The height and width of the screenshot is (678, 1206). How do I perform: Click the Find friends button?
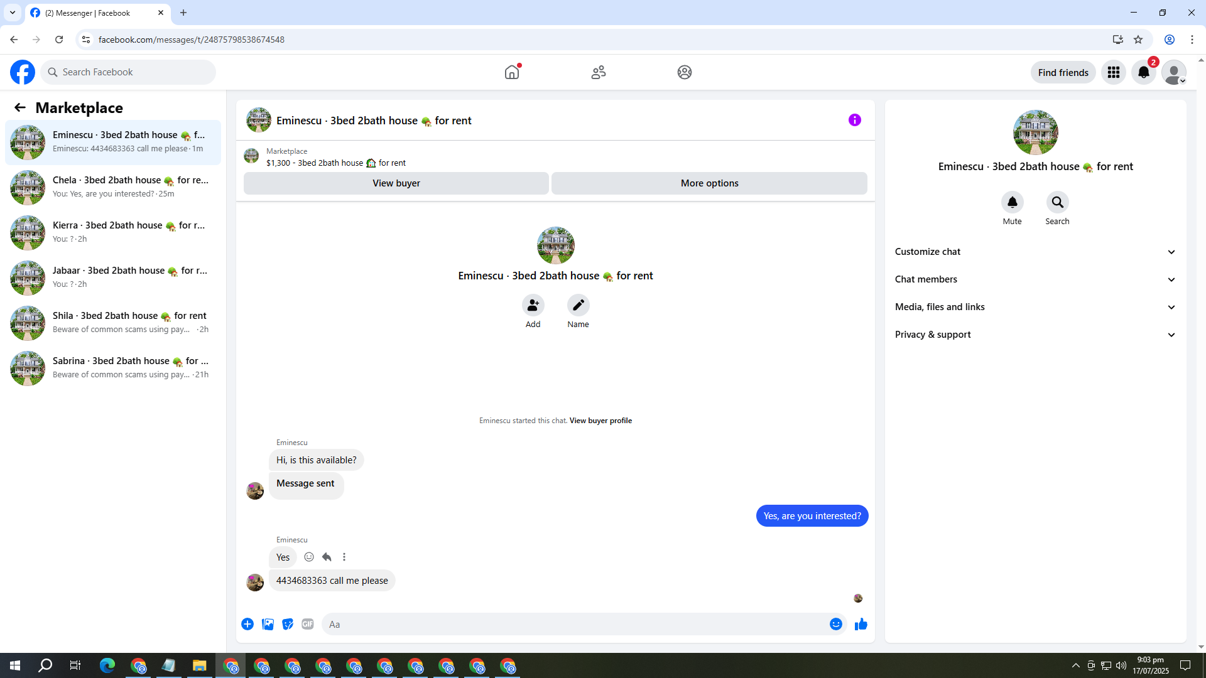pos(1063,72)
